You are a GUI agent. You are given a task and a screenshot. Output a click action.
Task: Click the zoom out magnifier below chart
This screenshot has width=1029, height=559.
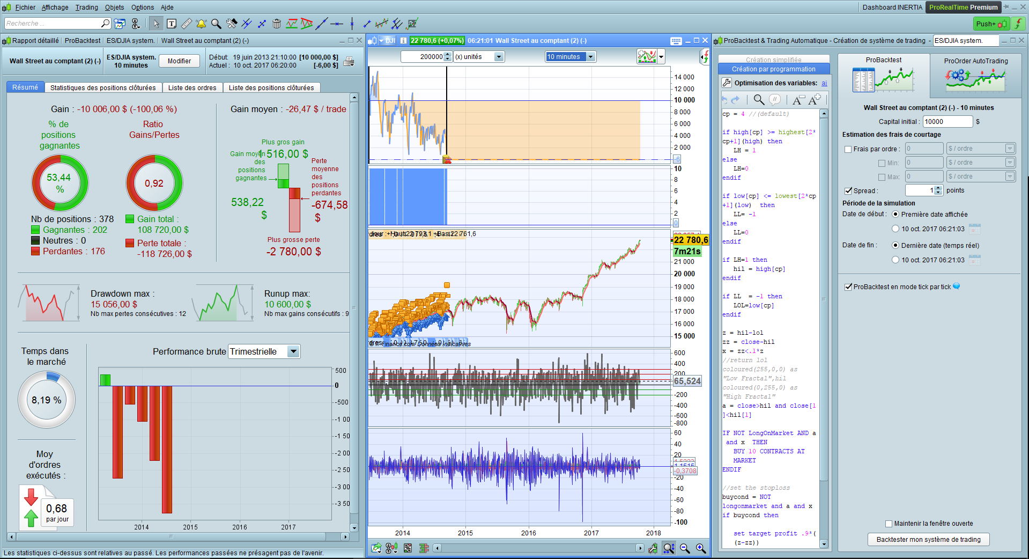pyautogui.click(x=685, y=548)
